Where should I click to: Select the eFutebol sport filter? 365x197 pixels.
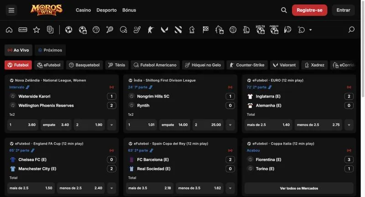pos(49,65)
